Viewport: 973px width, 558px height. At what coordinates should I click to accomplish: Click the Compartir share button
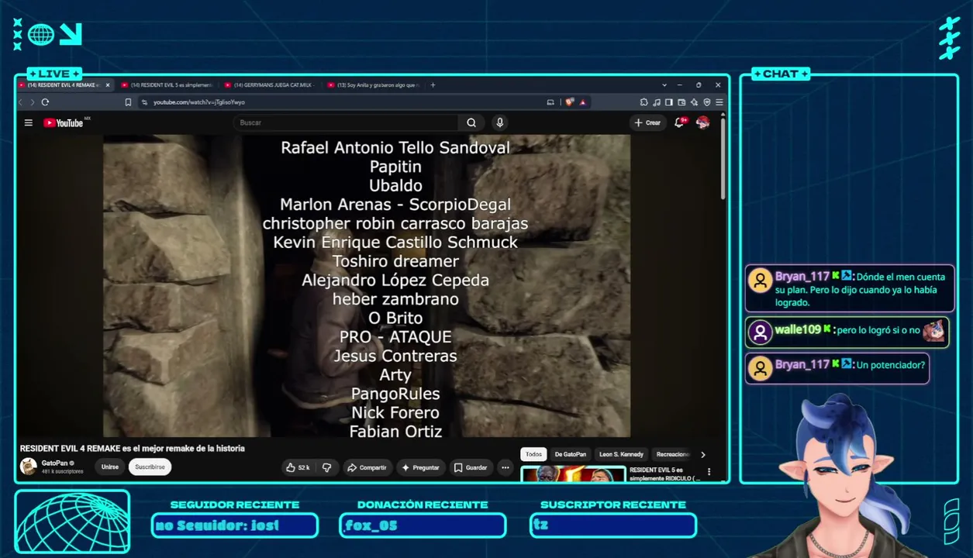(367, 467)
